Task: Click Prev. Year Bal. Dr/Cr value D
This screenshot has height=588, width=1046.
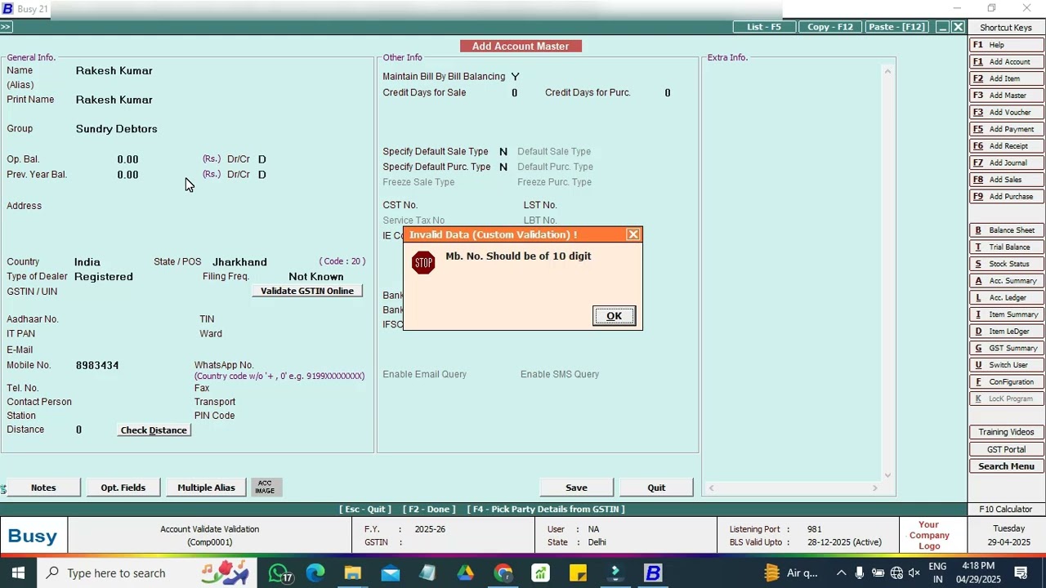Action: tap(261, 175)
